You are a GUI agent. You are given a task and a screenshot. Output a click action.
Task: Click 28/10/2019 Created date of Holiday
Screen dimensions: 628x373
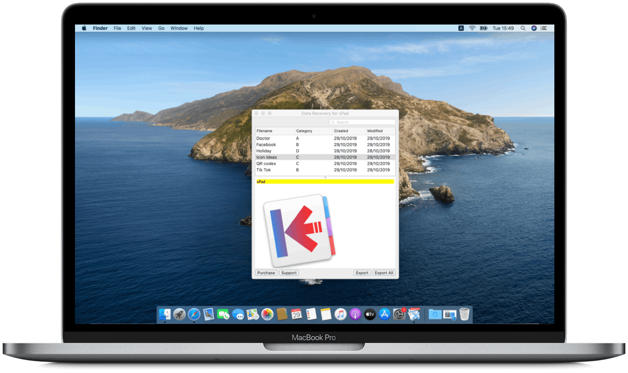click(345, 151)
